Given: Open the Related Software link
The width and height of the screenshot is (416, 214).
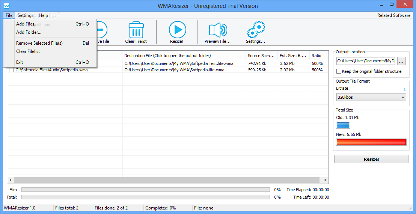Looking at the screenshot, I should 394,15.
